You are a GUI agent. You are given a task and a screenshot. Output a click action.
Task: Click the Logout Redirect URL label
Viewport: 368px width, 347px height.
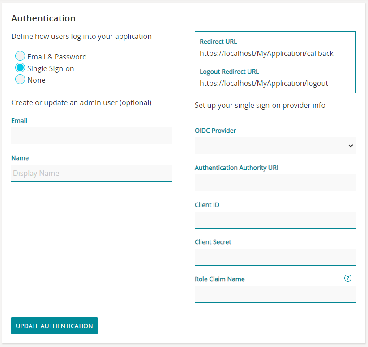point(229,72)
